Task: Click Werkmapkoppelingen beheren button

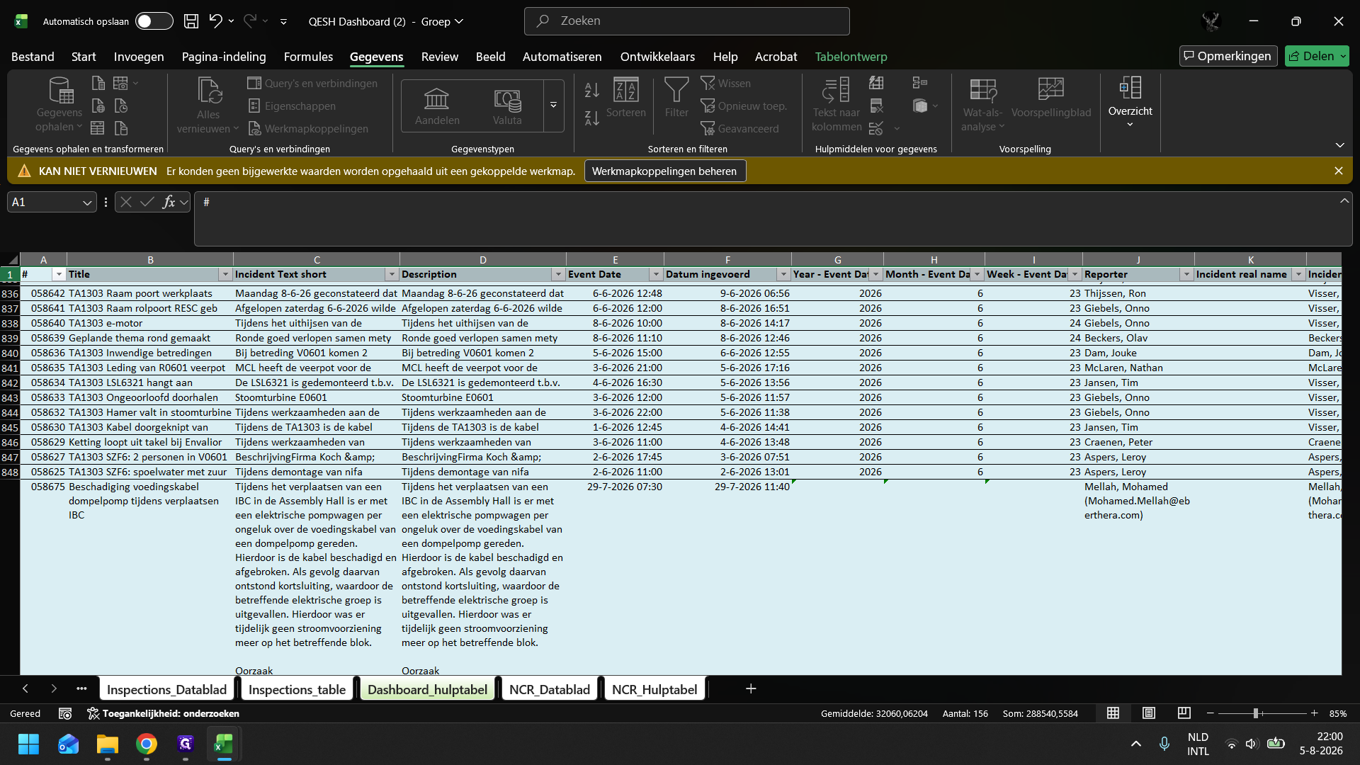Action: [664, 171]
